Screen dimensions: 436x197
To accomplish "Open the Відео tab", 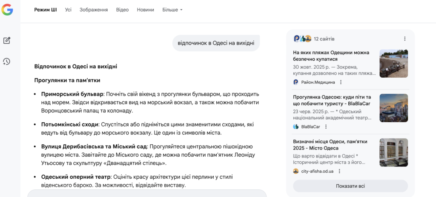I will pyautogui.click(x=122, y=10).
